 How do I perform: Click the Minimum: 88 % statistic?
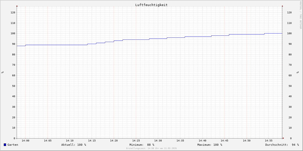[x=142, y=145]
